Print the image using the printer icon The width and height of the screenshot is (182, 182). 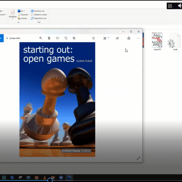(x=129, y=38)
